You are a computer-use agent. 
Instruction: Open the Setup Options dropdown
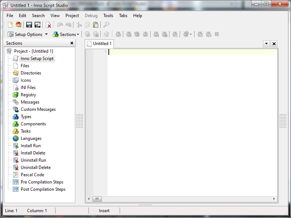(28, 34)
